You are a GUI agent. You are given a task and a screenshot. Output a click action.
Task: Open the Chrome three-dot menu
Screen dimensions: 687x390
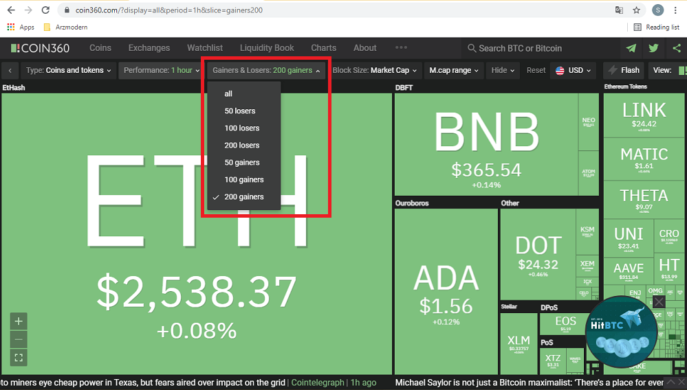pyautogui.click(x=675, y=10)
